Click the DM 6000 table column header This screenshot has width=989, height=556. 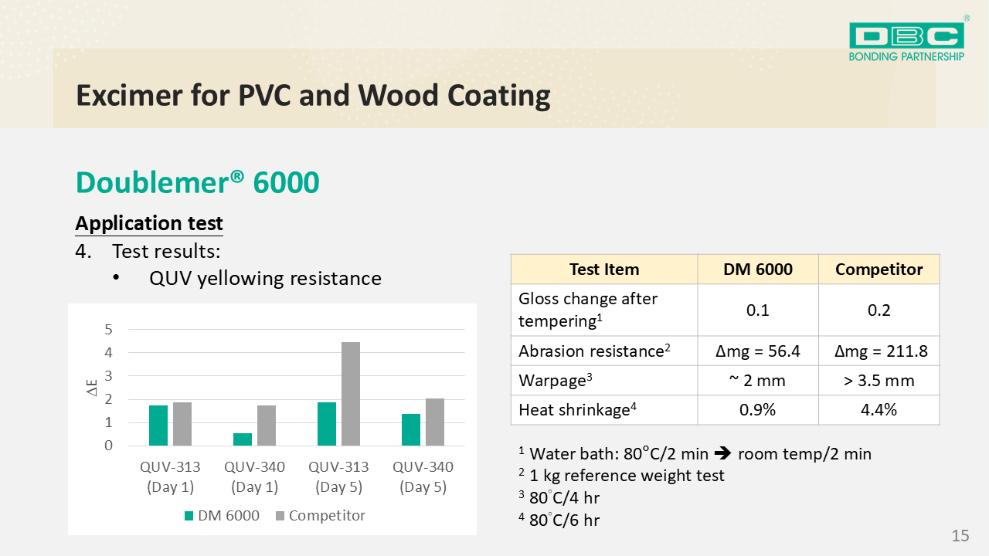(x=757, y=269)
